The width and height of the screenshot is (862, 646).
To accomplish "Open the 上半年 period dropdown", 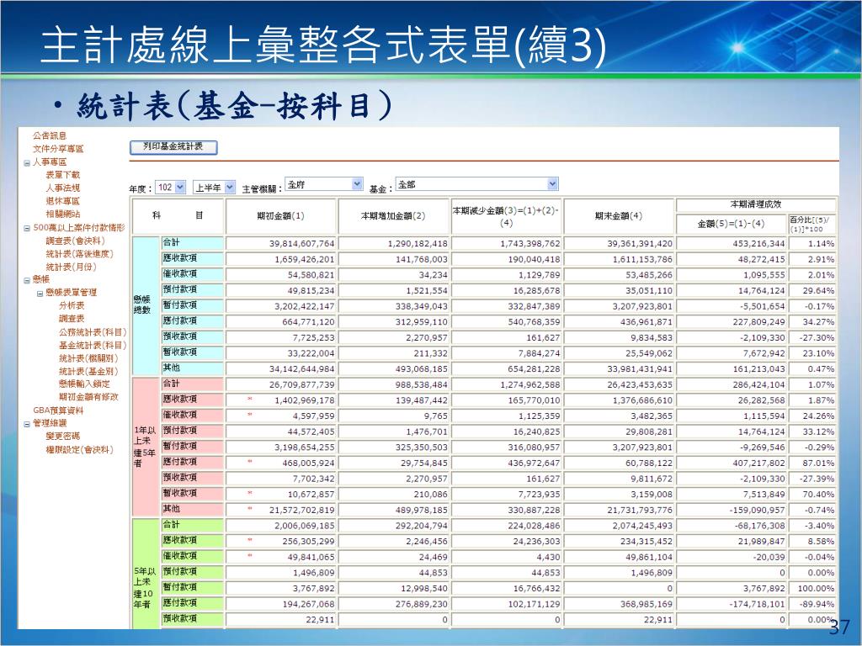I will click(x=215, y=188).
